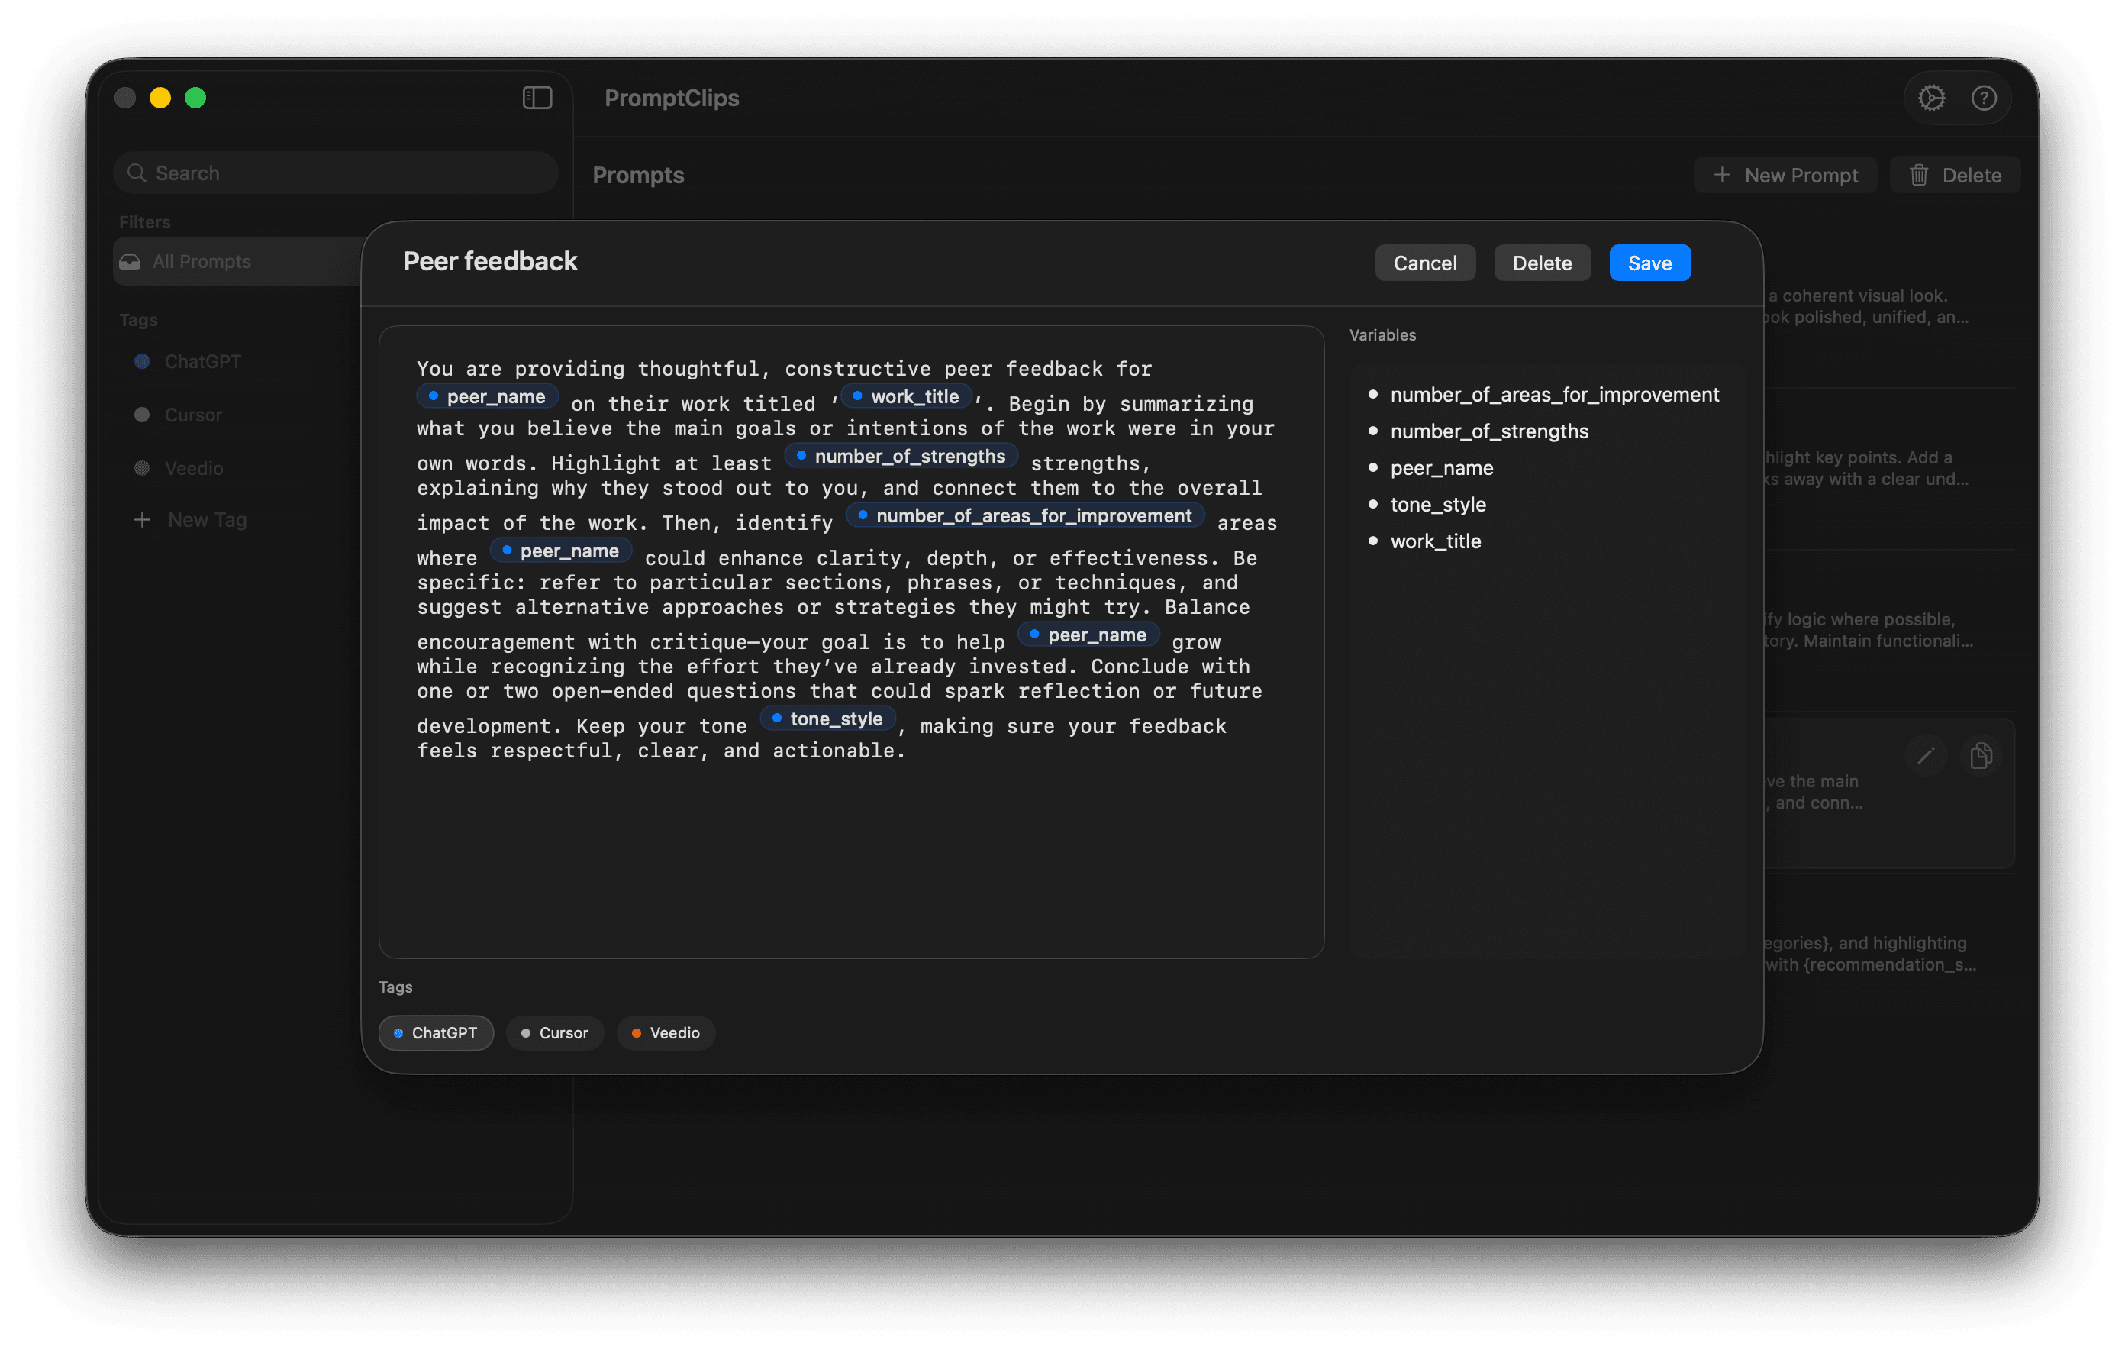Image resolution: width=2125 pixels, height=1350 pixels.
Task: Toggle the sidebar panel icon
Action: pos(537,98)
